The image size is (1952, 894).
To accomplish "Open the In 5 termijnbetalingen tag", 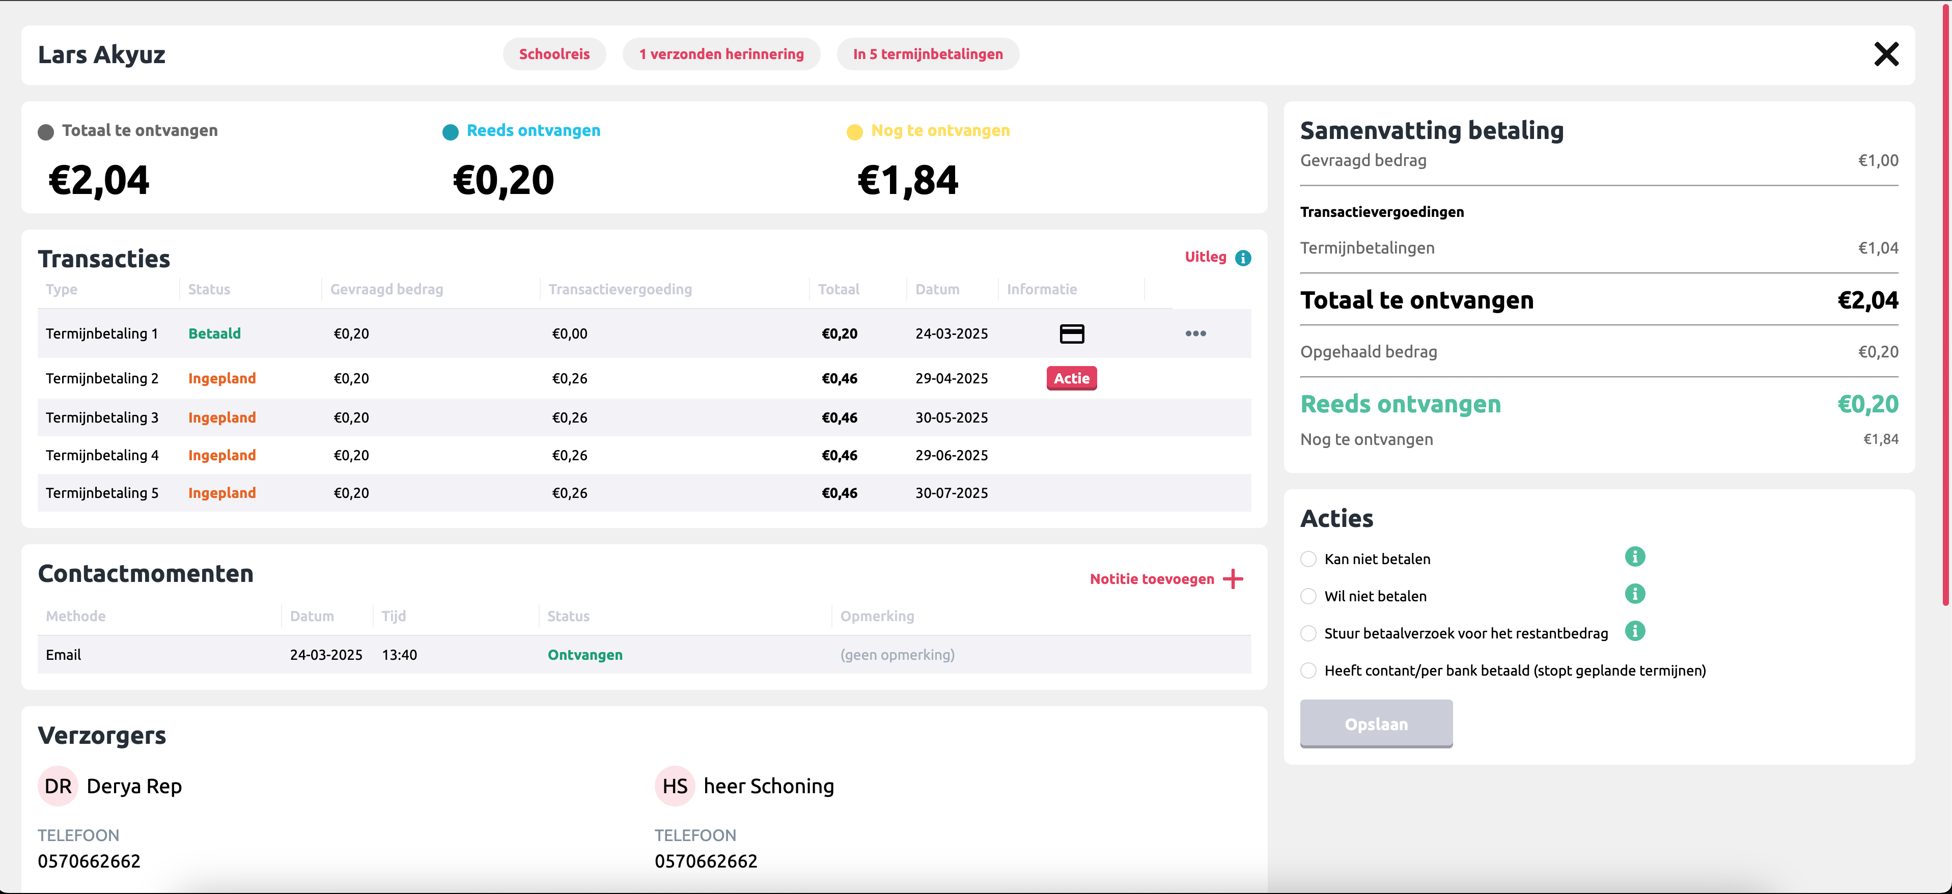I will click(927, 54).
